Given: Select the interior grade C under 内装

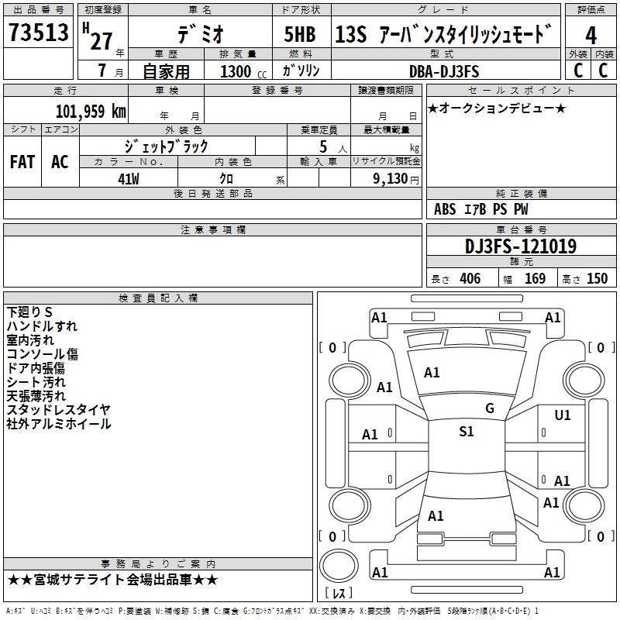Looking at the screenshot, I should click(603, 71).
